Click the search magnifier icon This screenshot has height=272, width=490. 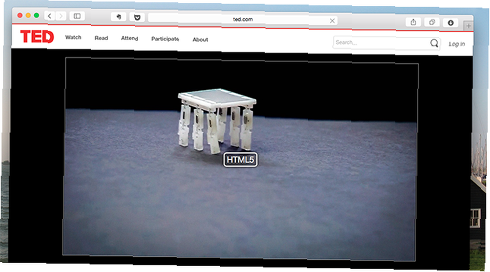pos(434,43)
